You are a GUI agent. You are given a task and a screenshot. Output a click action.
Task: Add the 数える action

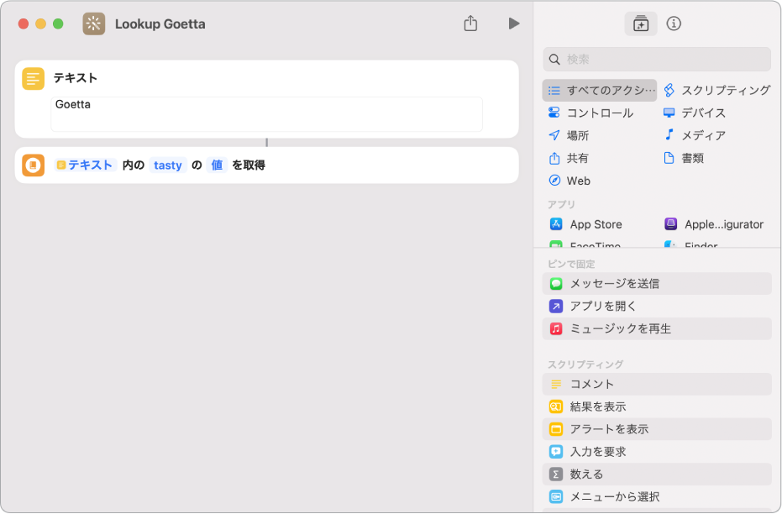(657, 475)
